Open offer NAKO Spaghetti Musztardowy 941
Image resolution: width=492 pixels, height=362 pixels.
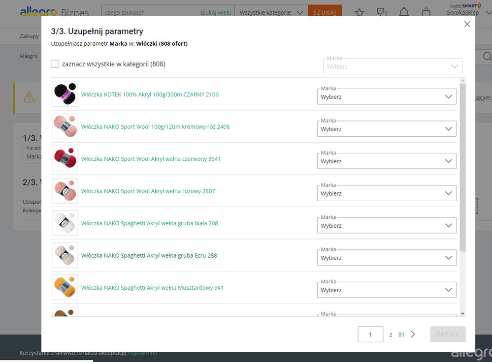click(153, 288)
